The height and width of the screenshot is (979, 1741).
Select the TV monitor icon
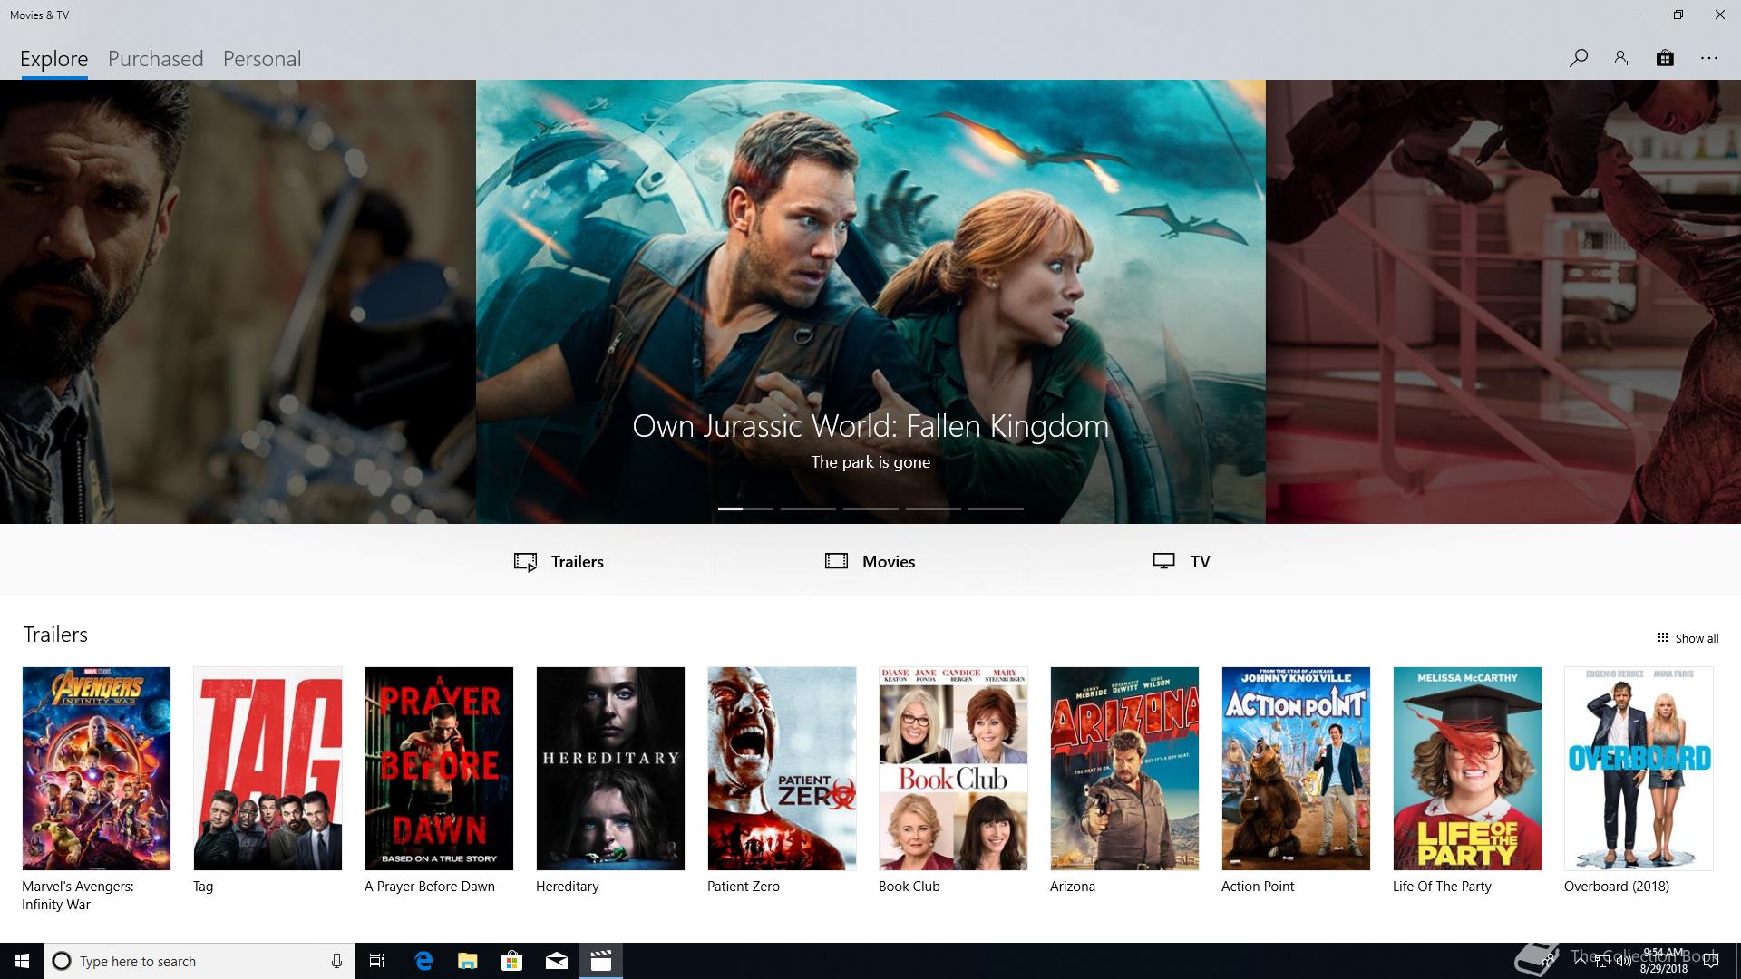(1164, 561)
